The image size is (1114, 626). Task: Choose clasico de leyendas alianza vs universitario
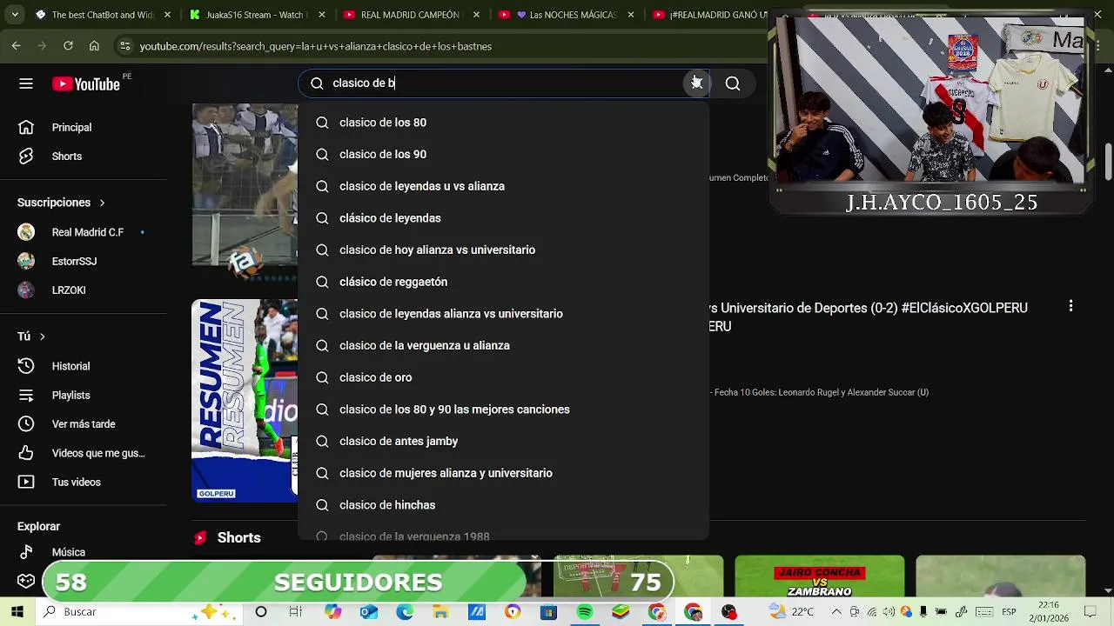[503, 314]
